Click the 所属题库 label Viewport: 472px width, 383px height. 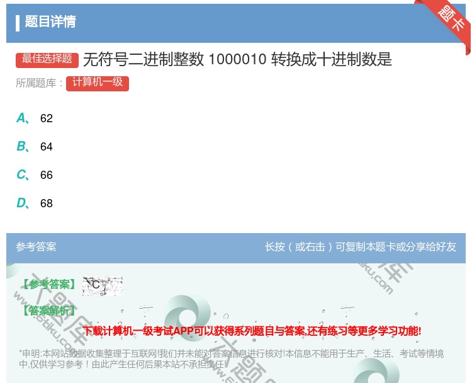point(39,83)
